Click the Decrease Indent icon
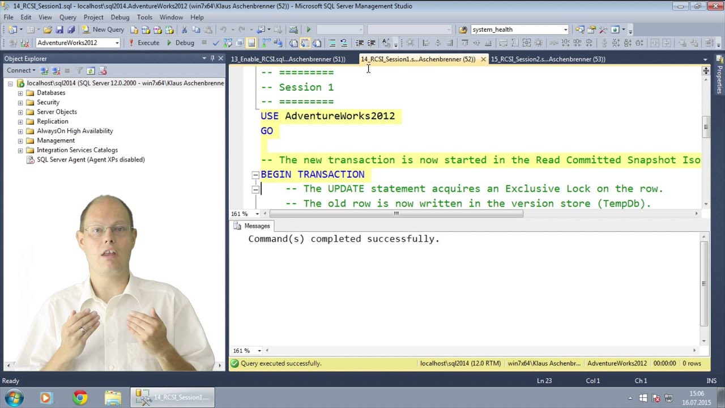725x408 pixels. click(359, 42)
